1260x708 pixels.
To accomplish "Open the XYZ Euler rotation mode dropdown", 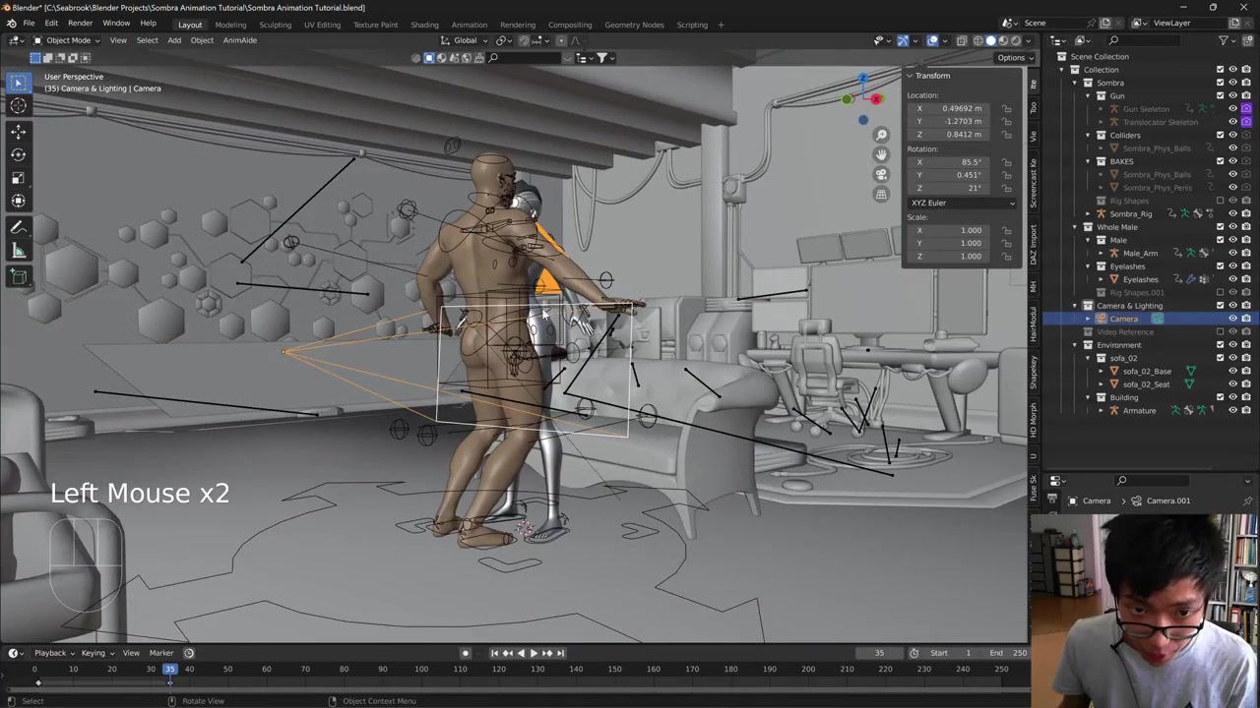I will (x=962, y=203).
